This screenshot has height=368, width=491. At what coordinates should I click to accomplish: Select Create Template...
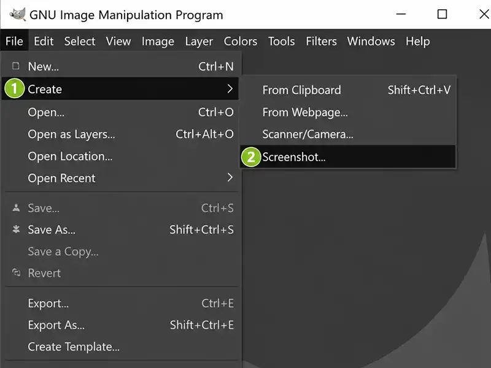click(120, 347)
